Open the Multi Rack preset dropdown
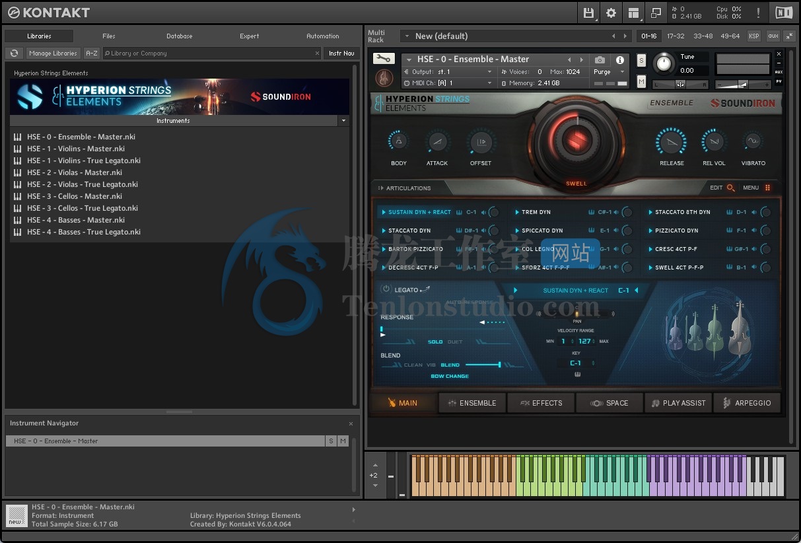This screenshot has width=801, height=543. [x=406, y=36]
